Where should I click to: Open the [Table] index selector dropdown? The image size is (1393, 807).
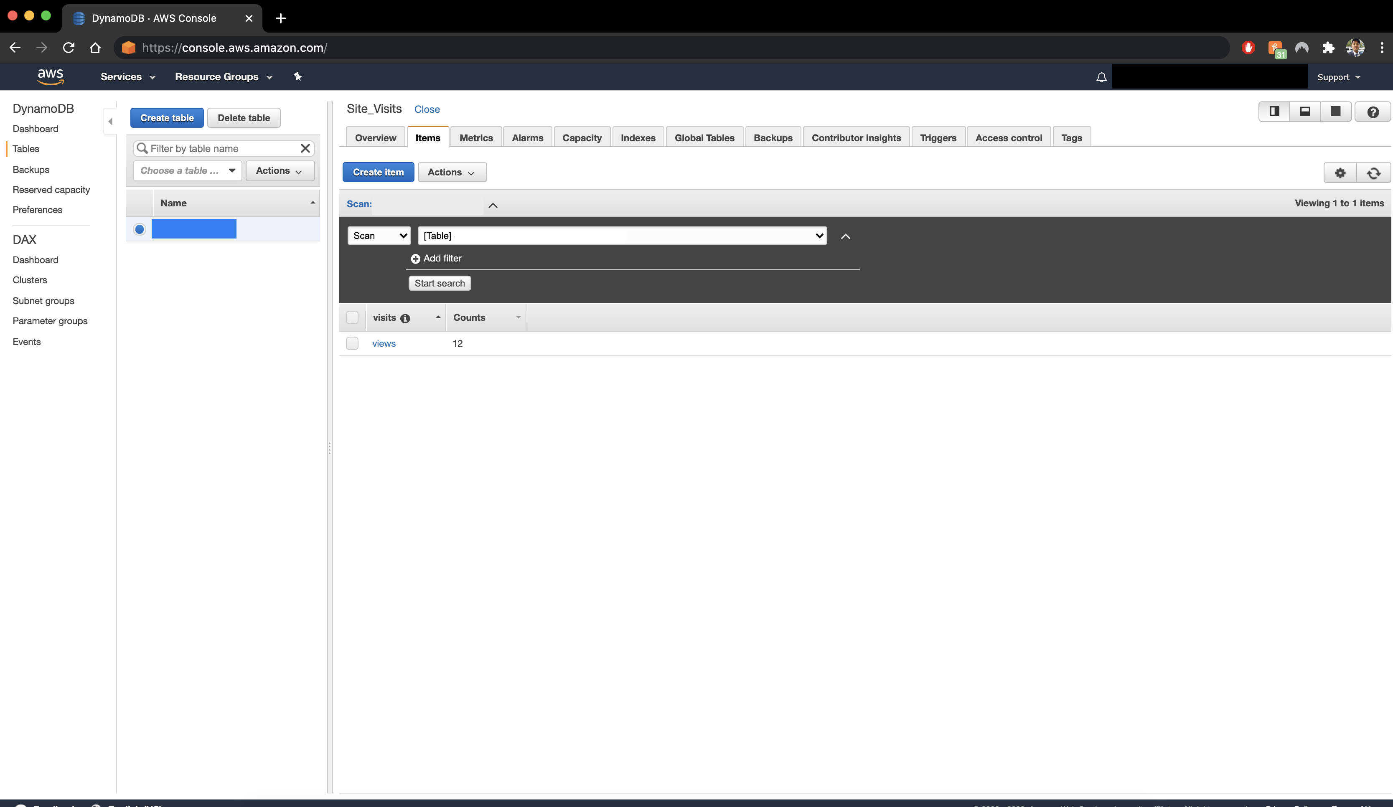[623, 236]
